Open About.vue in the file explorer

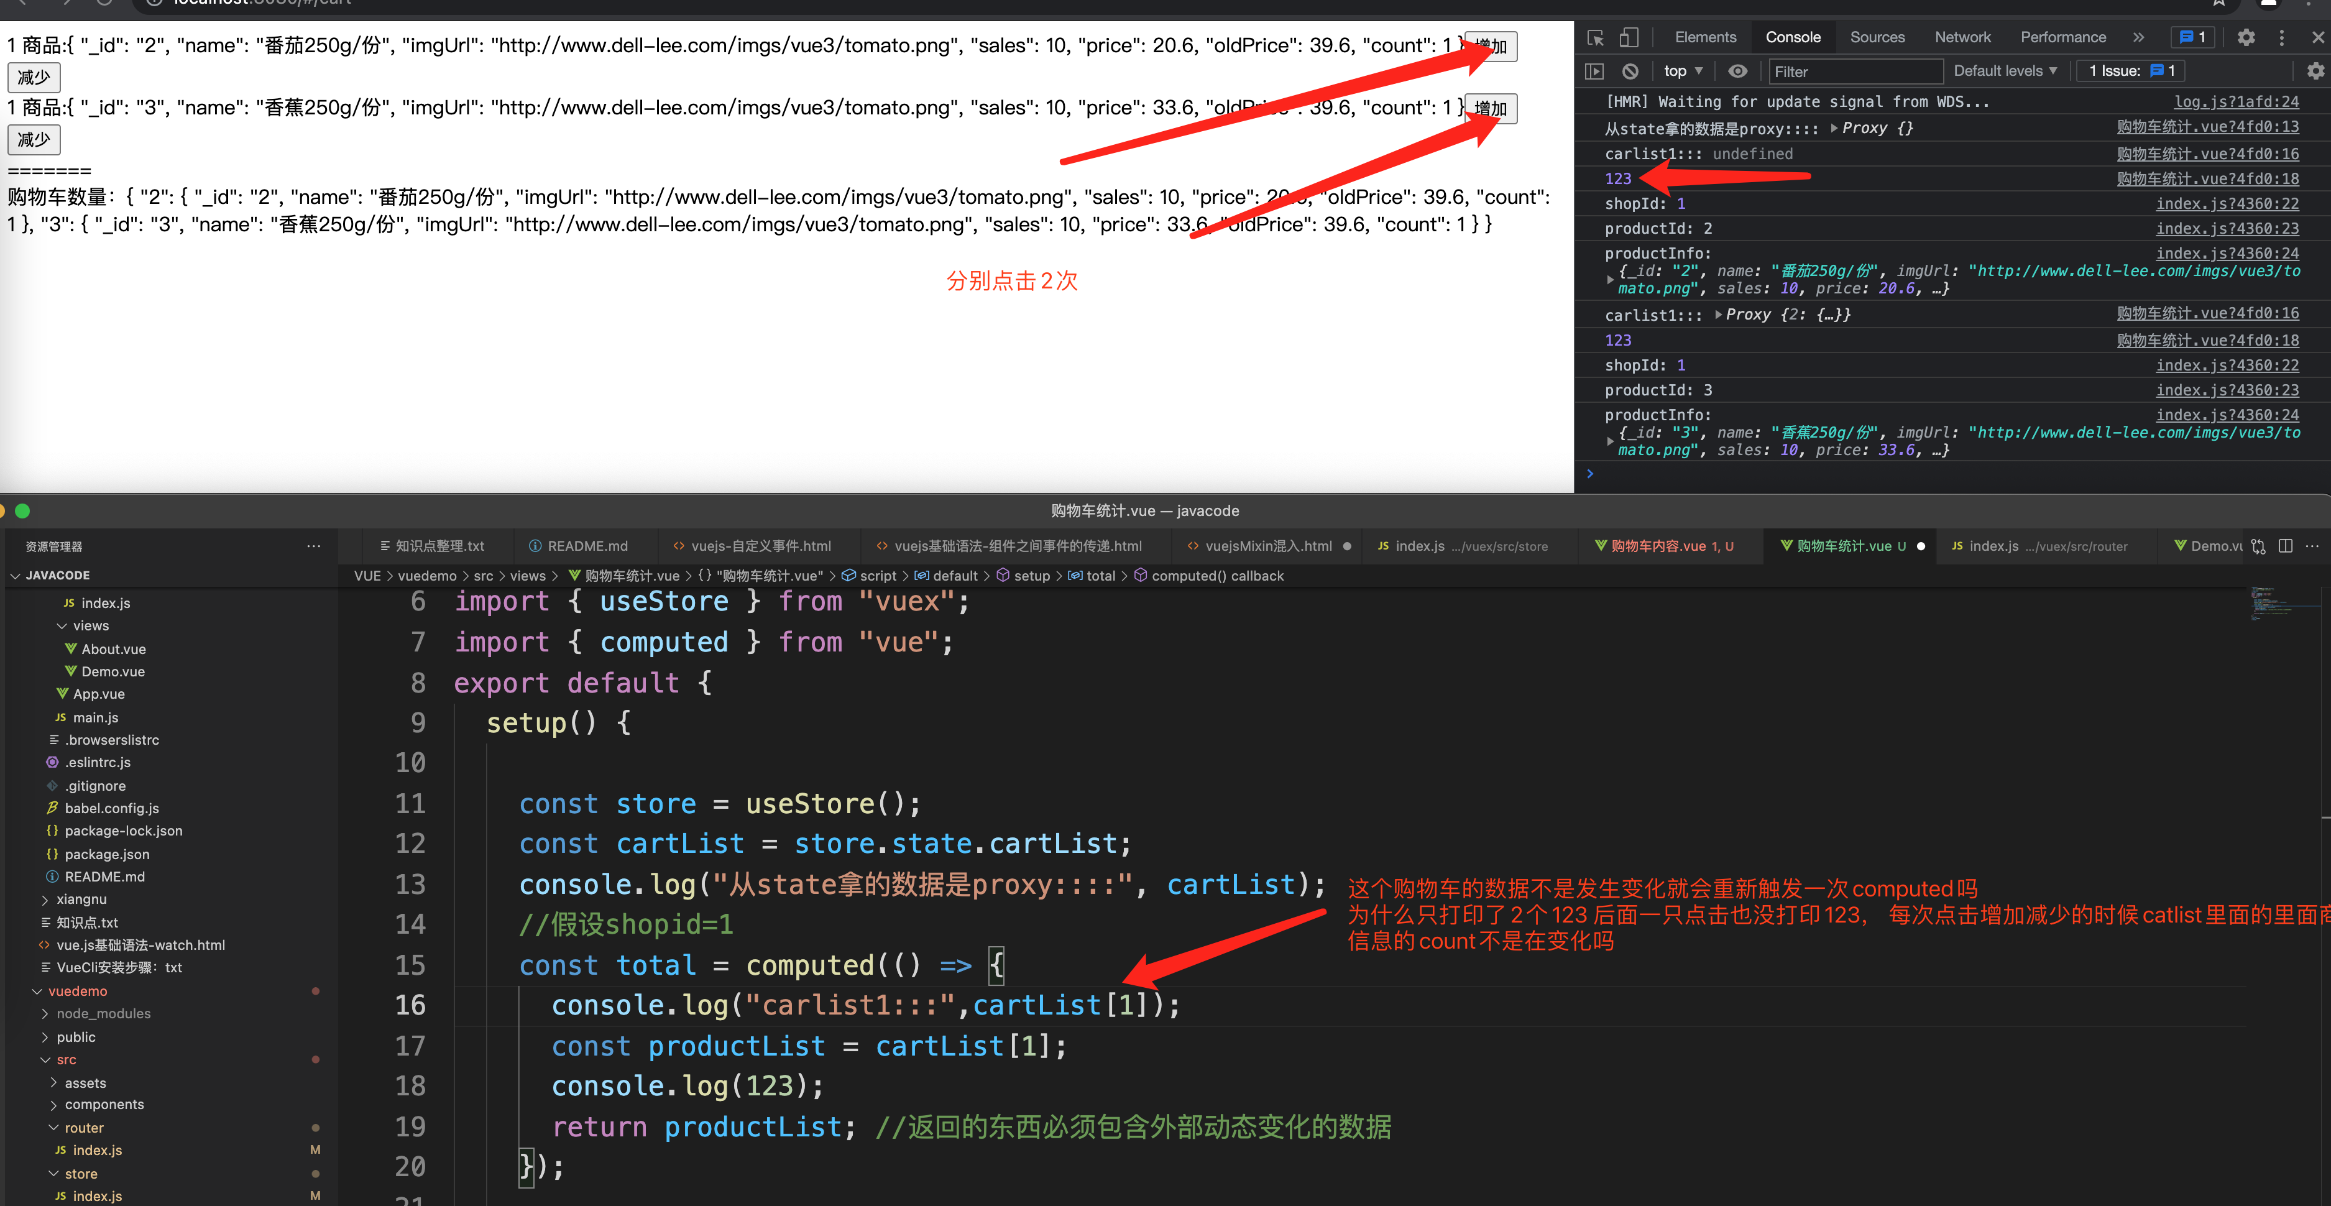pyautogui.click(x=113, y=648)
